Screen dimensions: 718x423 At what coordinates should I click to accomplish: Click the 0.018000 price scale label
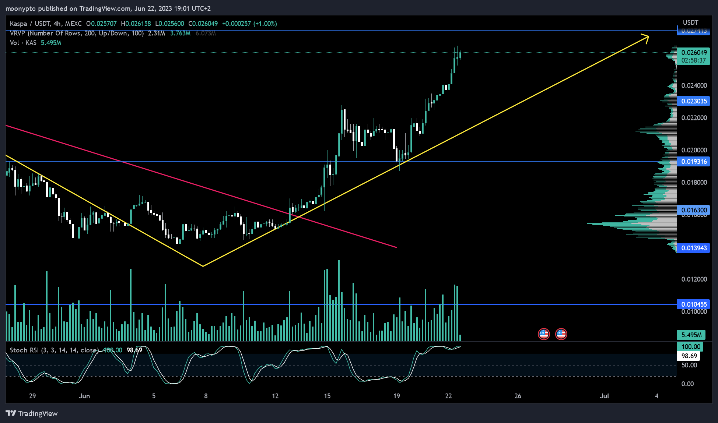[694, 182]
